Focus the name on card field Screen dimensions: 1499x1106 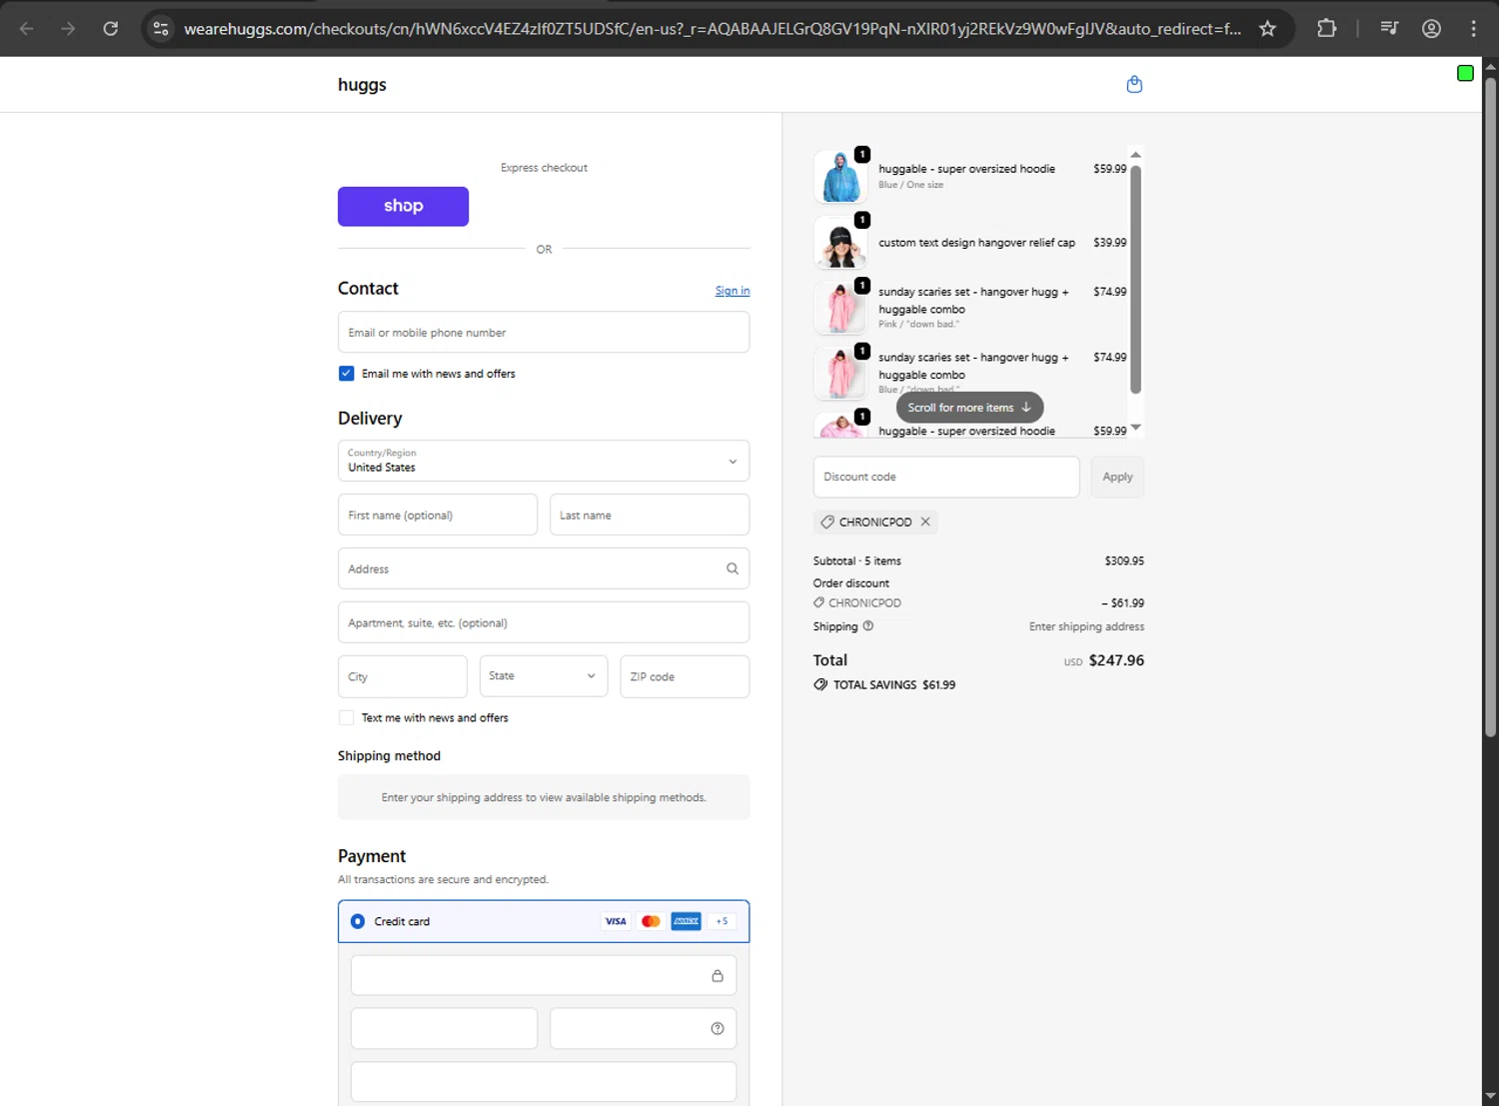click(x=544, y=1082)
